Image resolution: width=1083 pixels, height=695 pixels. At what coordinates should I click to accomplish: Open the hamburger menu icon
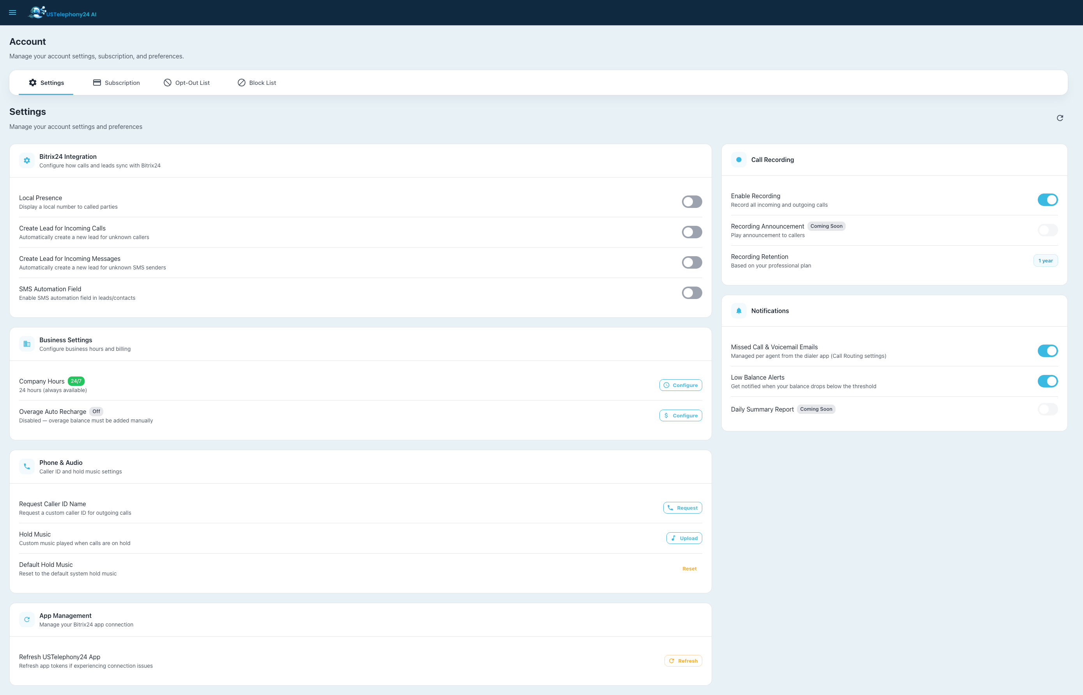pyautogui.click(x=12, y=12)
